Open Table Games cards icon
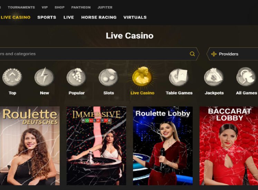The height and width of the screenshot is (190, 258). tap(179, 77)
